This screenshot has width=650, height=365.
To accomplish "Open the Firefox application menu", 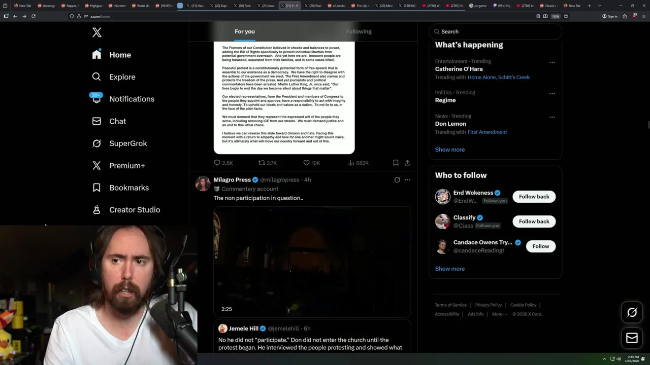I will [x=644, y=16].
